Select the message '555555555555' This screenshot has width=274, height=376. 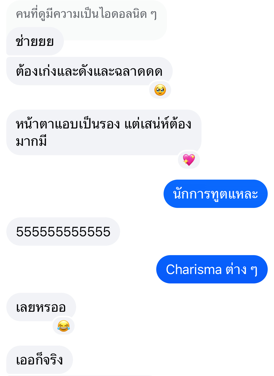point(63,232)
